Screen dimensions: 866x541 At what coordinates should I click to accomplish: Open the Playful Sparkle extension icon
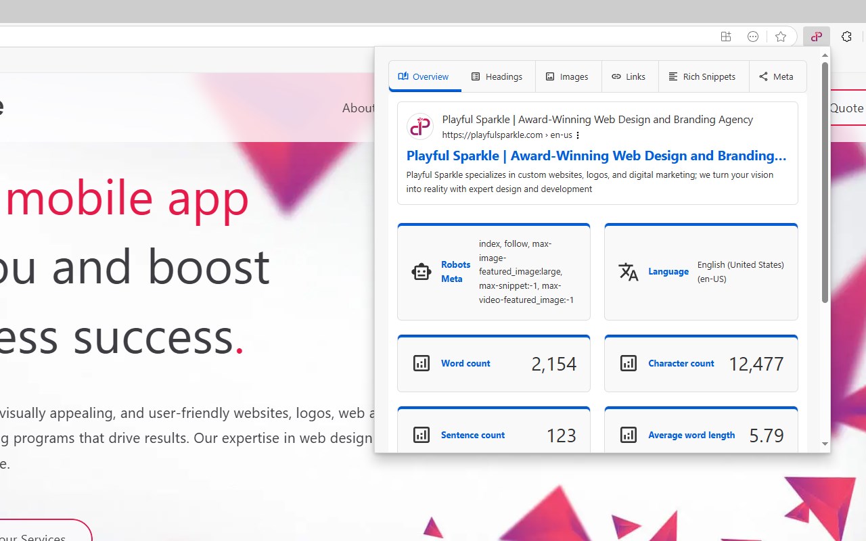click(x=817, y=37)
